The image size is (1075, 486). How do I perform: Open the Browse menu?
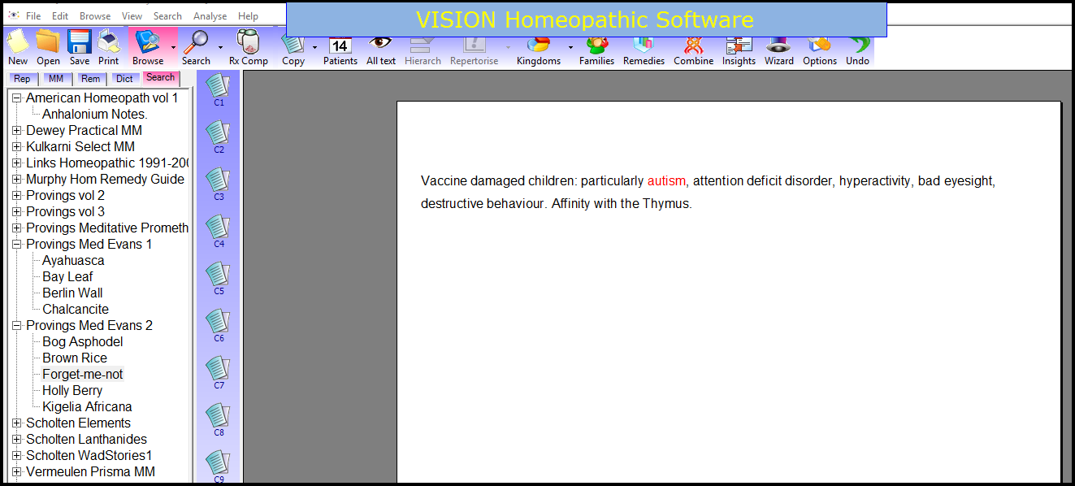[x=95, y=16]
